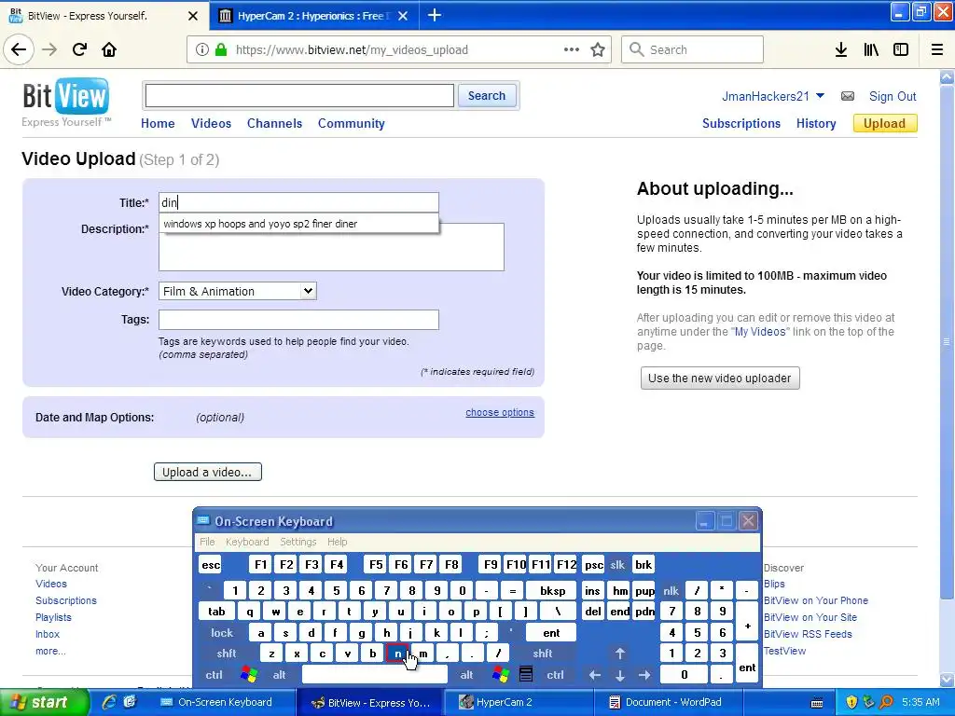Toggle the nlk num lock key
Screen dimensions: 955x716
pos(671,590)
